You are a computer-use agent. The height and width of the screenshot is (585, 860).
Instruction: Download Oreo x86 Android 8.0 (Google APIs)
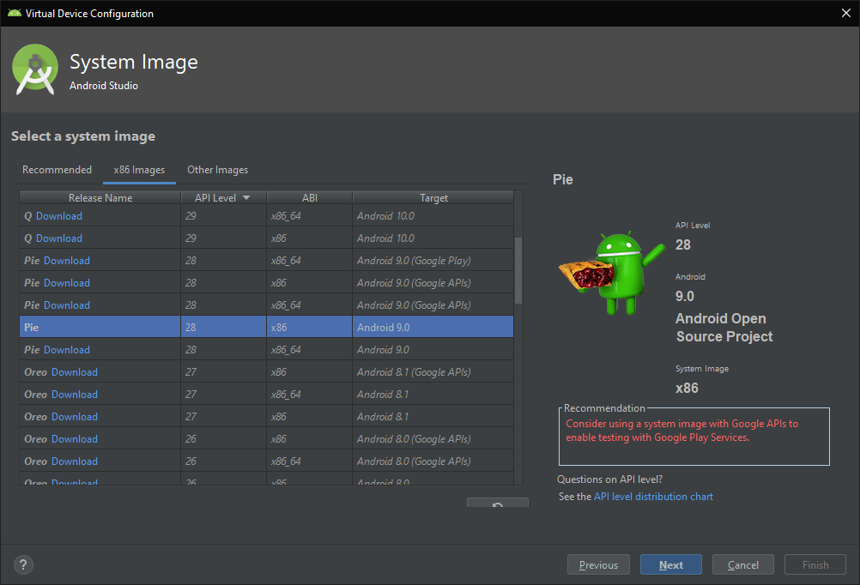(x=75, y=439)
